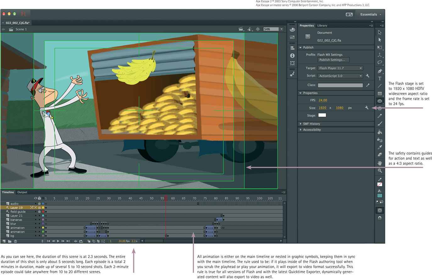Open the Essentials workspace dropdown

point(371,14)
